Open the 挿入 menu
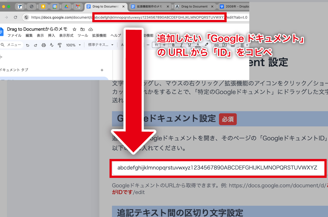Viewport: 328px width, 217px height. pos(51,36)
